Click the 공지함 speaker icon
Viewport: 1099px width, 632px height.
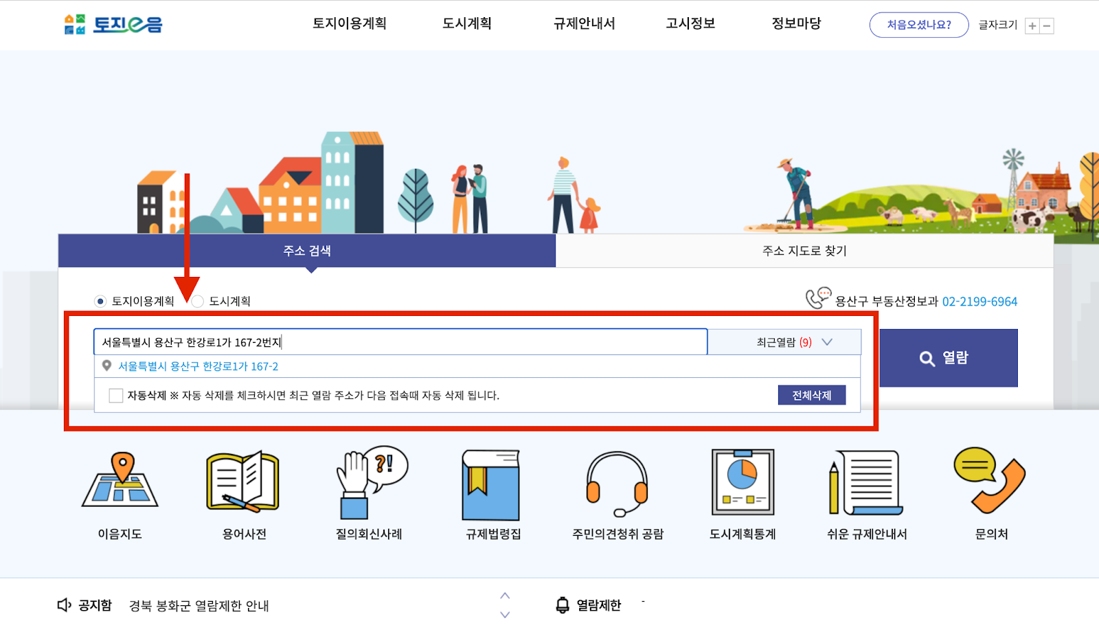point(65,605)
